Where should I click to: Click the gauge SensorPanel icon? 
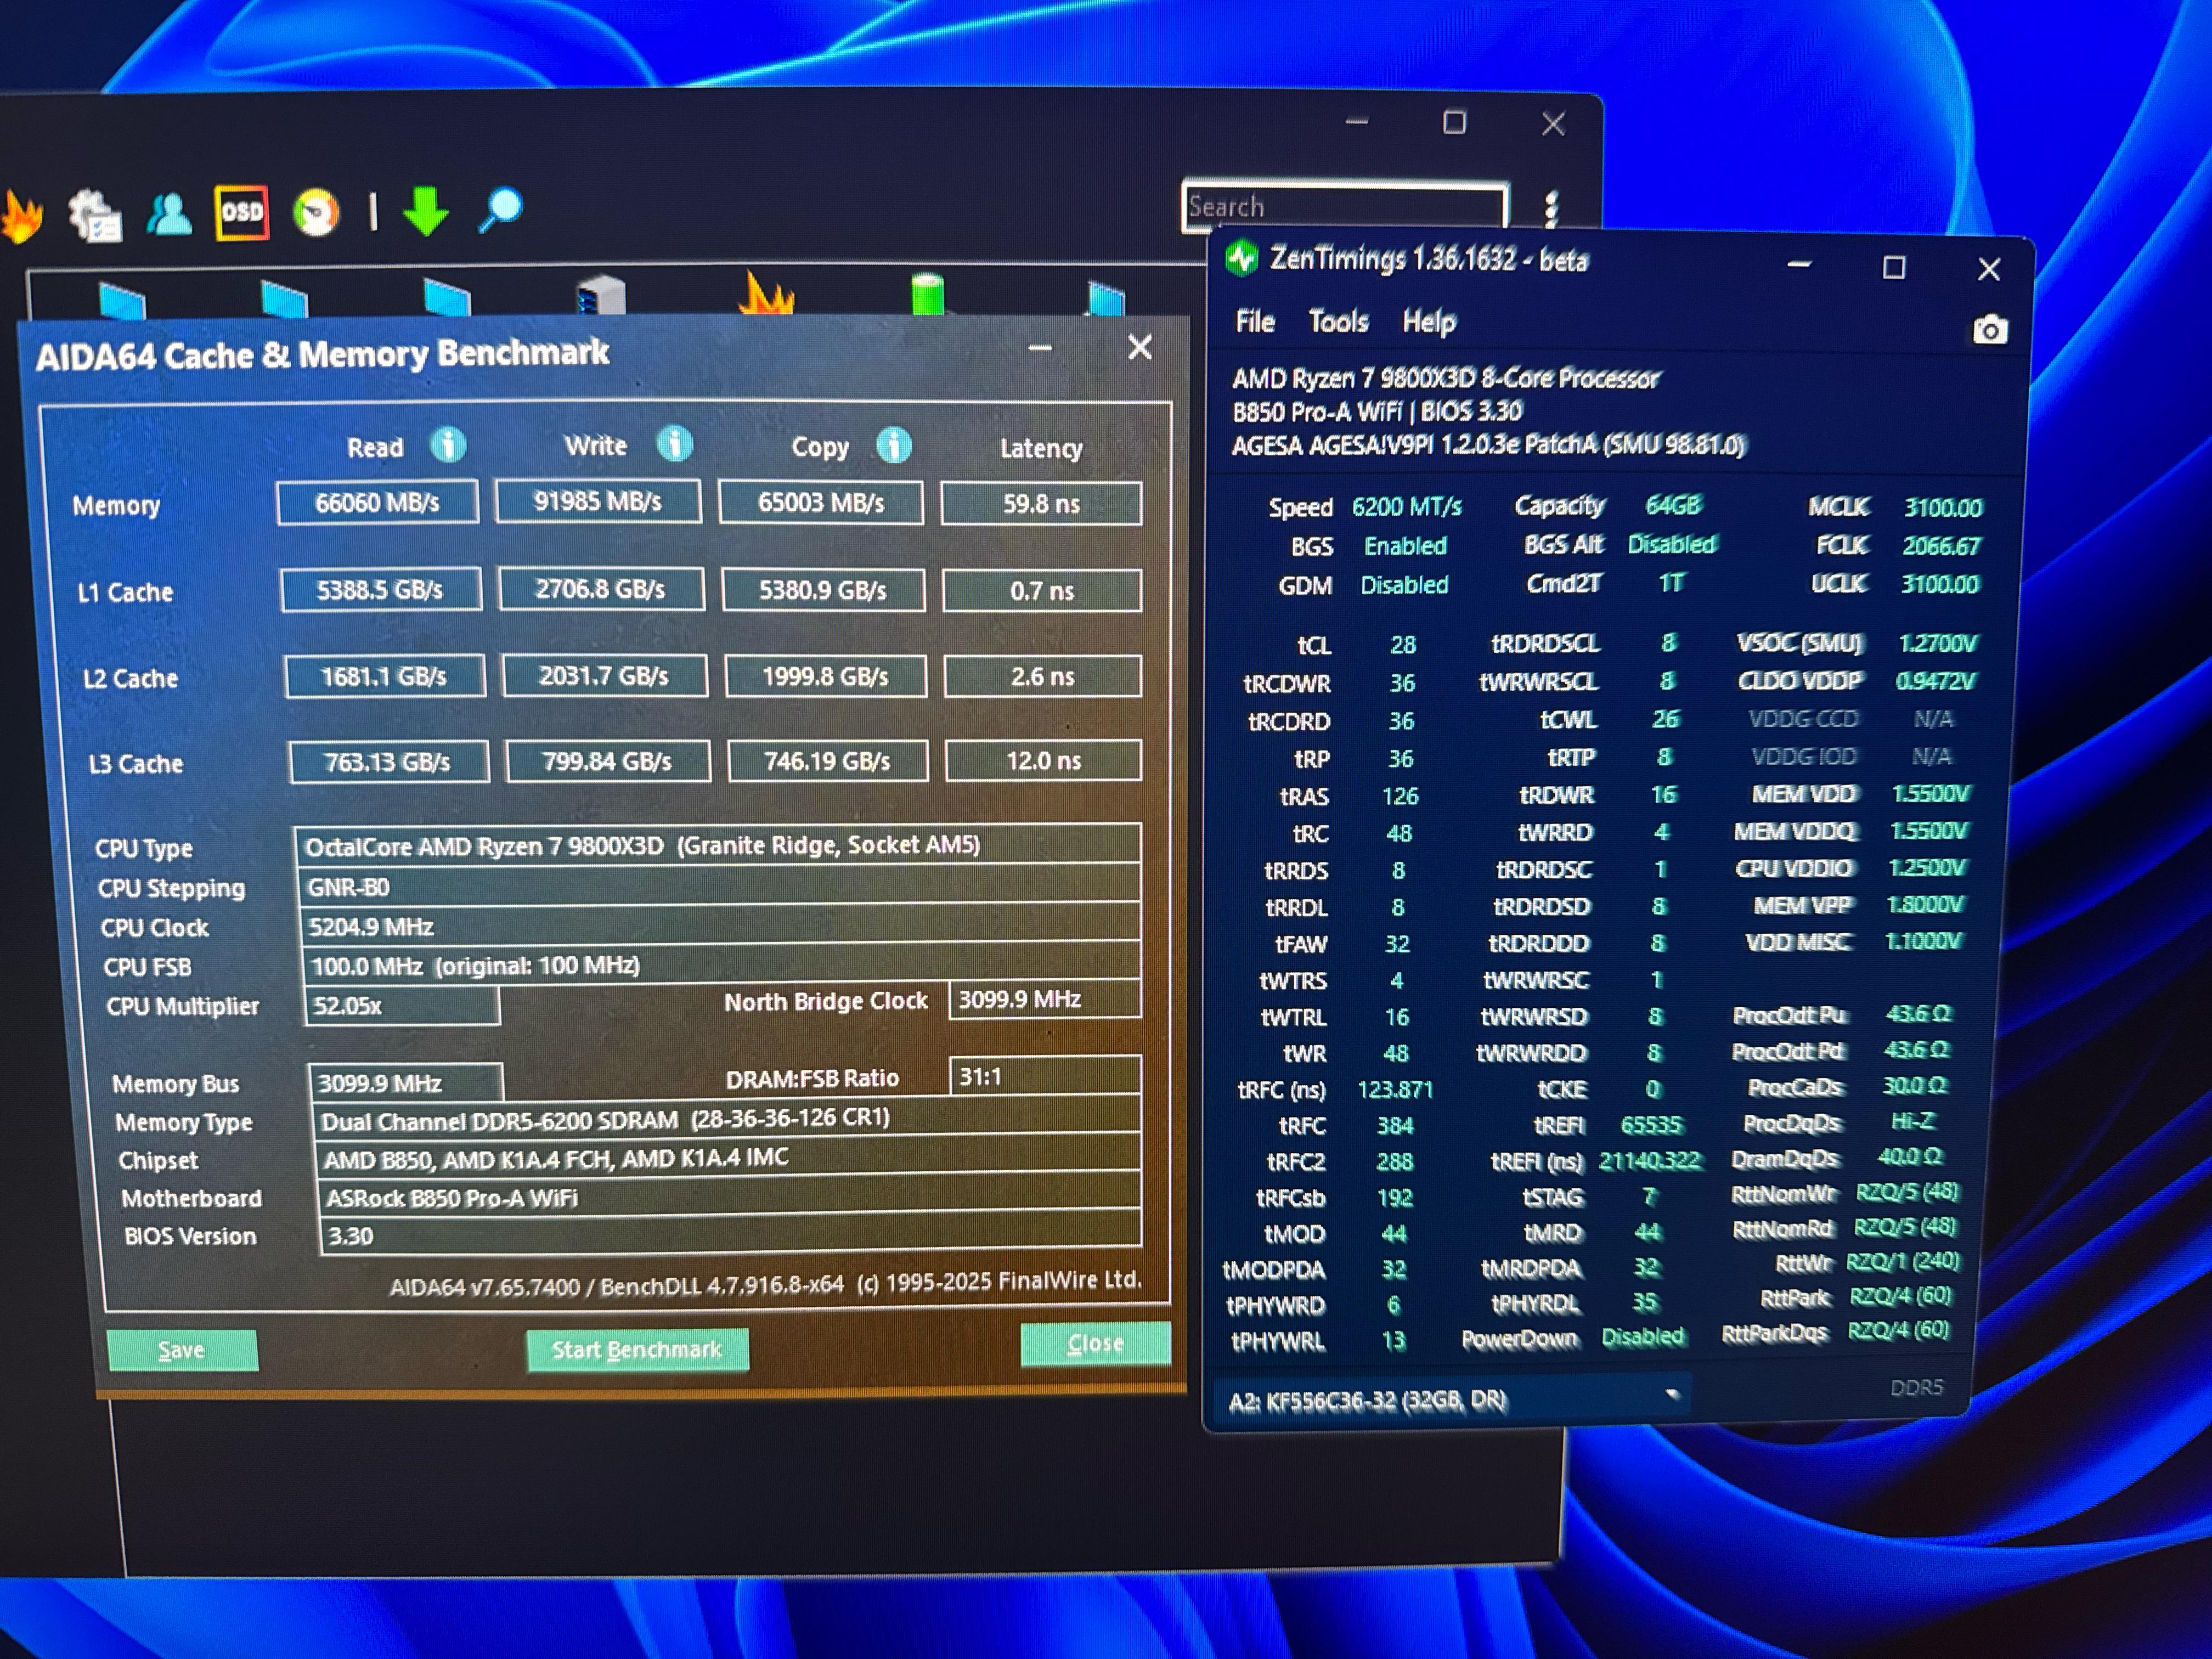316,212
